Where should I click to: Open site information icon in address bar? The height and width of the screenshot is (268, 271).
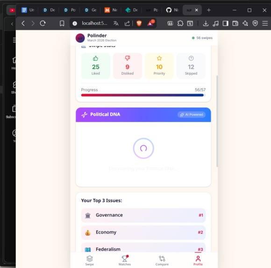pyautogui.click(x=75, y=23)
